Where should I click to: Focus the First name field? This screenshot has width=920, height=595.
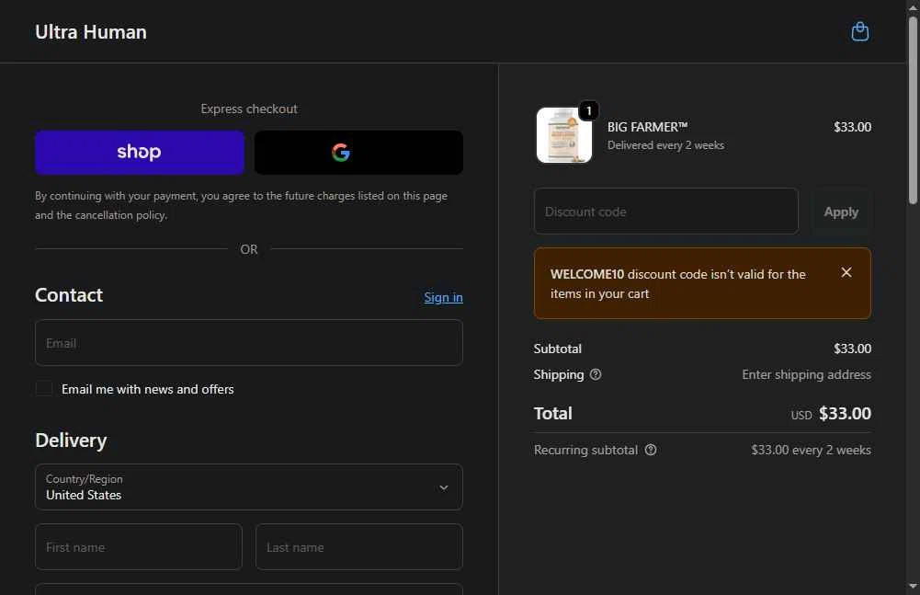[x=139, y=547]
